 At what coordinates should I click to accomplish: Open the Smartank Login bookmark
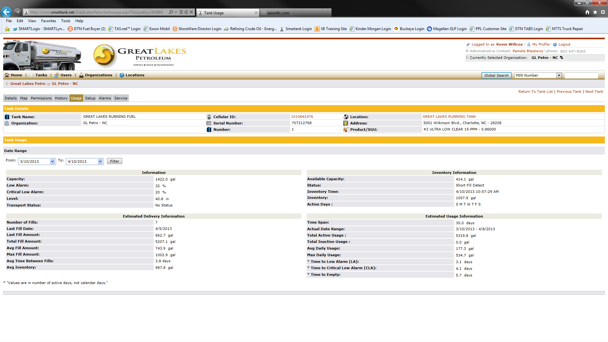coord(295,29)
